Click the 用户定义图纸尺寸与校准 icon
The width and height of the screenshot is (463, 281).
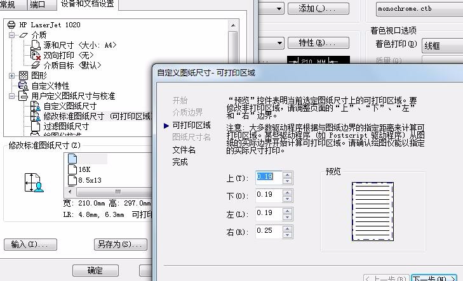point(23,96)
